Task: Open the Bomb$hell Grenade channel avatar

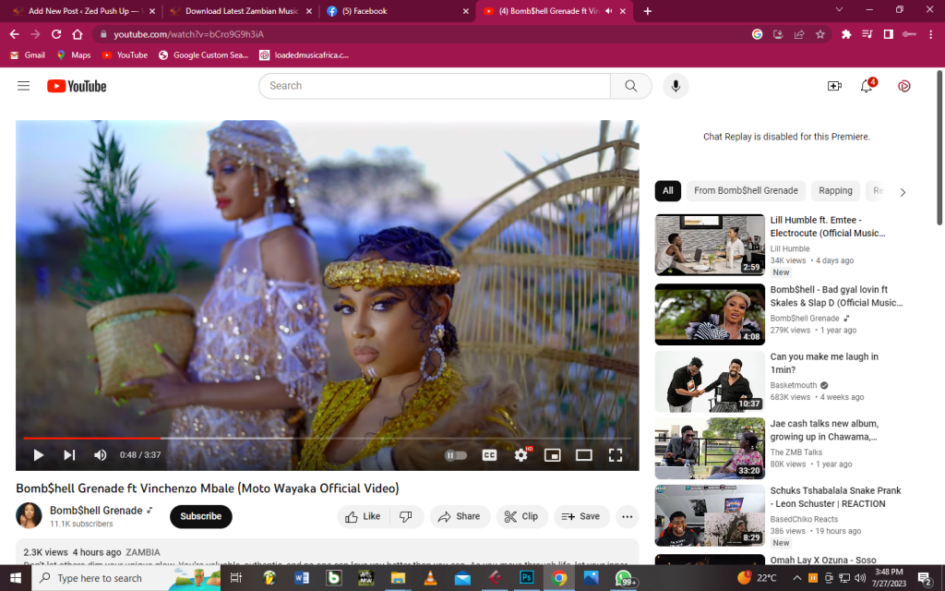Action: (x=29, y=515)
